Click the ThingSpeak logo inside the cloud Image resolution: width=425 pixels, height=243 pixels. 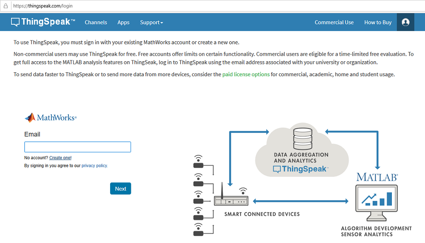(300, 169)
